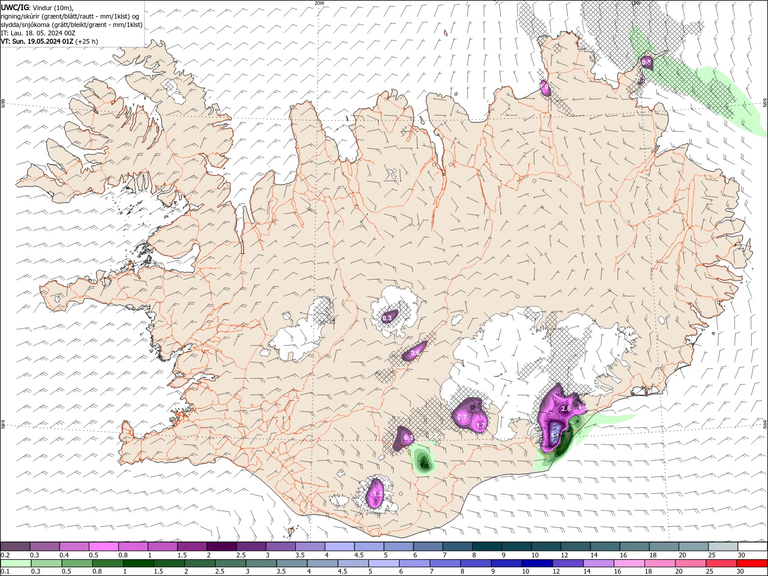
Task: Pick lower legend swatch between 0.3 and 0.5
Action: pos(46,563)
